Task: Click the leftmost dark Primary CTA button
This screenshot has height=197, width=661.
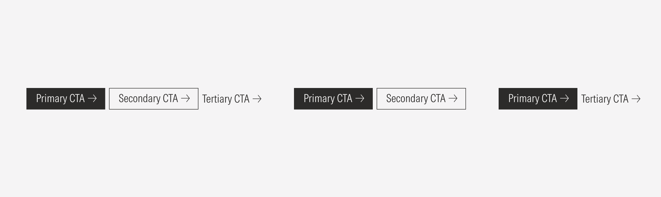Action: pos(66,99)
